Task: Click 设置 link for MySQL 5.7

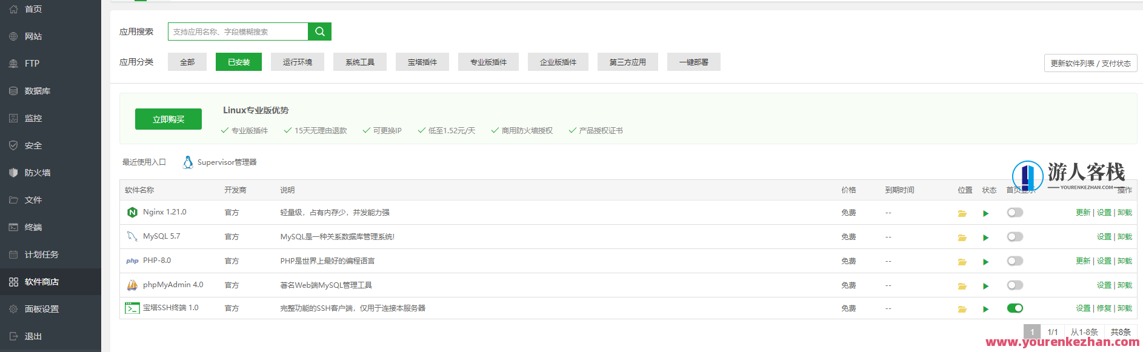Action: pos(1104,237)
